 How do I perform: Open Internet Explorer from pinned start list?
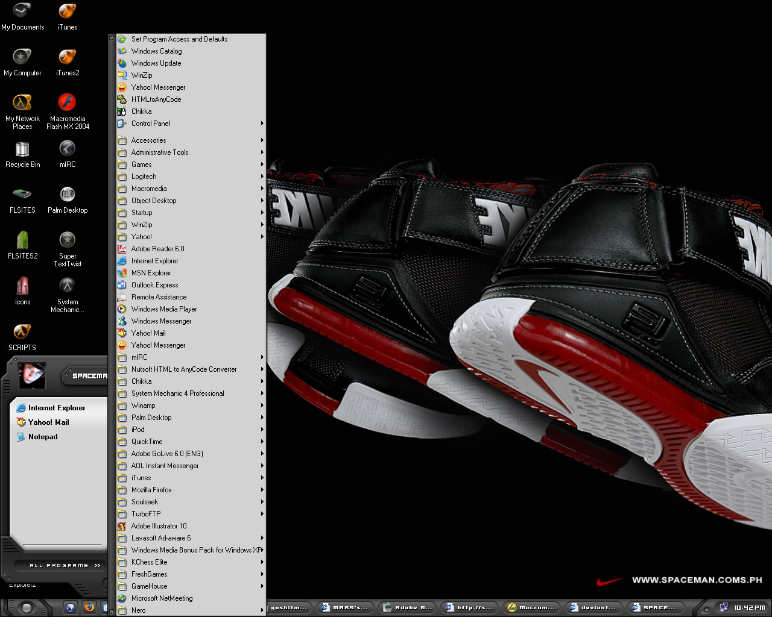[51, 408]
